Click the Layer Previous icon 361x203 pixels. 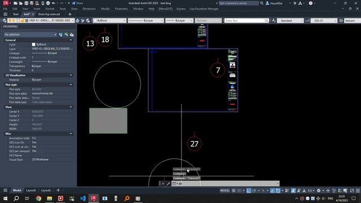(x=83, y=21)
